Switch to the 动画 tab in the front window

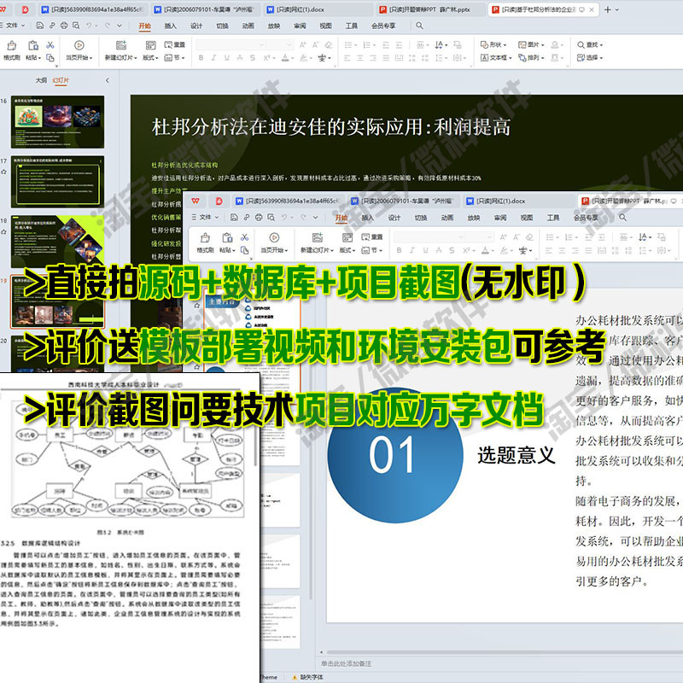447,218
